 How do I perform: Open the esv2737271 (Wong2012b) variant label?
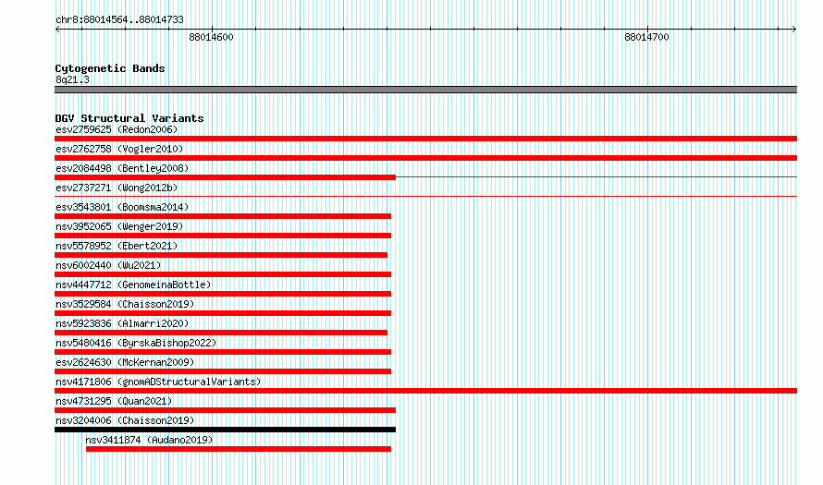(x=117, y=188)
